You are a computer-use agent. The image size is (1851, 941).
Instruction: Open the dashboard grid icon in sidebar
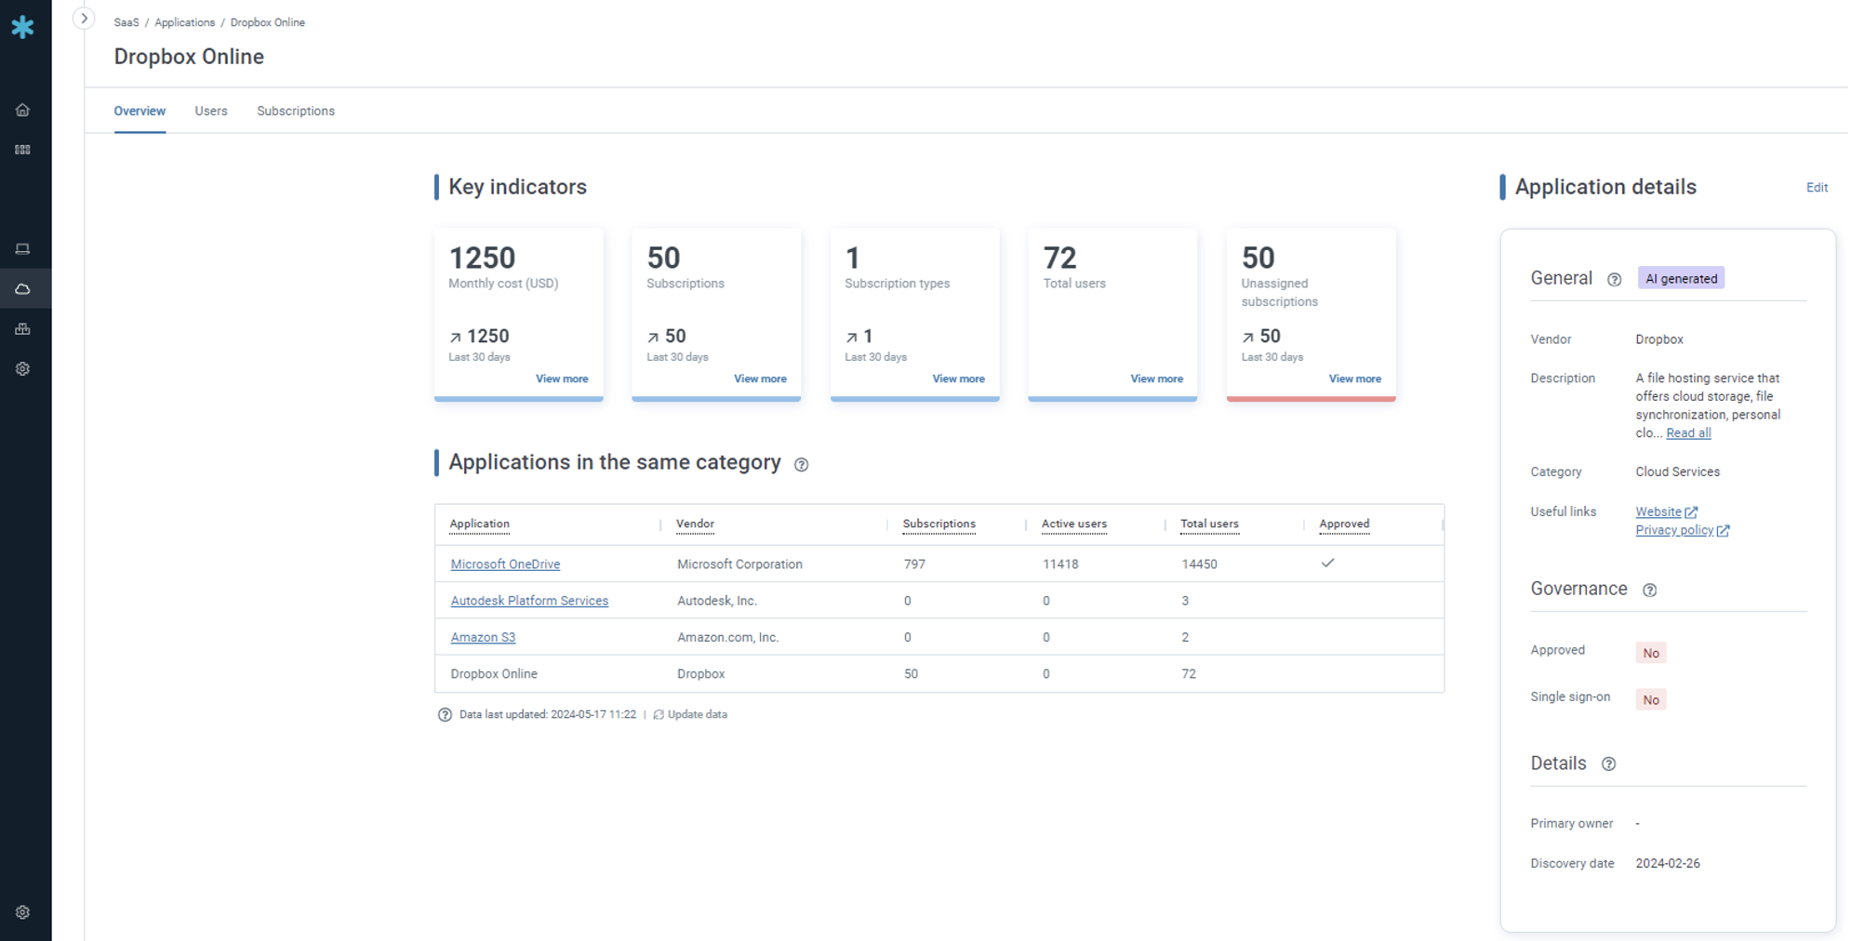(22, 150)
